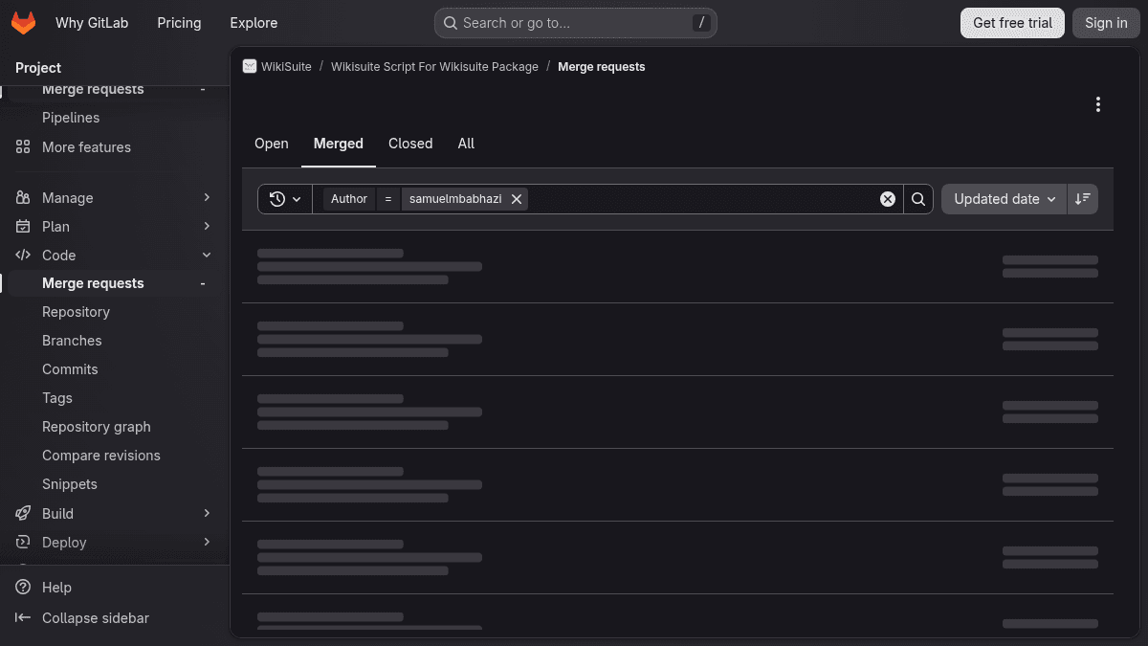Open the vertical three-dot actions menu
Image resolution: width=1148 pixels, height=646 pixels.
(x=1098, y=104)
